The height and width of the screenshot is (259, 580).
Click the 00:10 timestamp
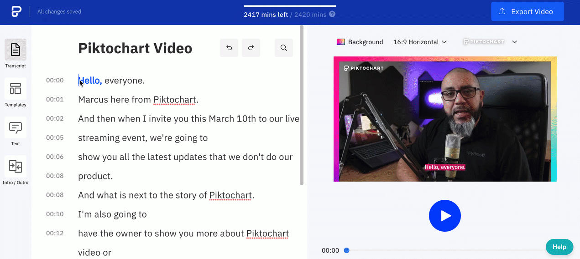pos(55,214)
